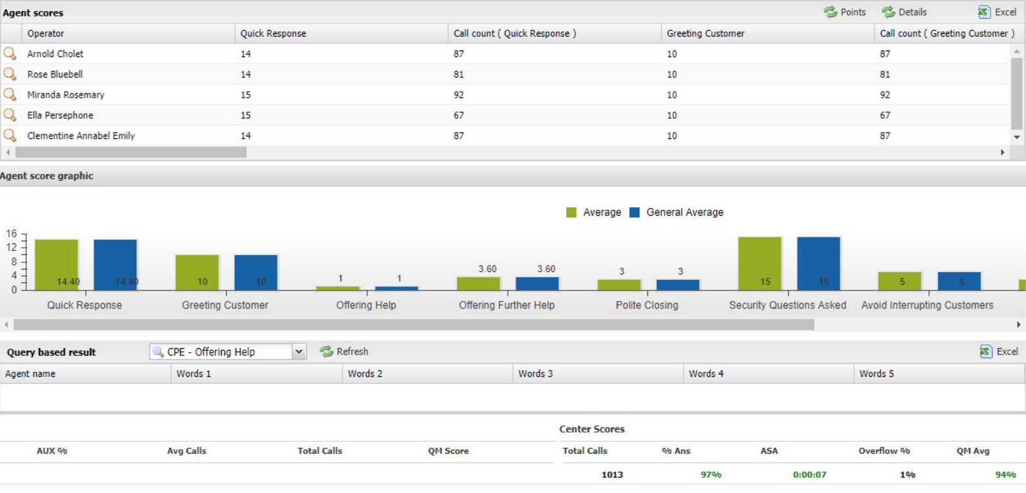
Task: View Ella Persephone's details via magnifier
Action: click(10, 115)
